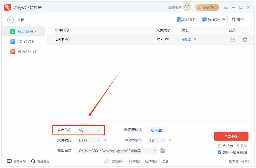Minimize the converter window
Image resolution: width=256 pixels, height=168 pixels.
[x=233, y=7]
